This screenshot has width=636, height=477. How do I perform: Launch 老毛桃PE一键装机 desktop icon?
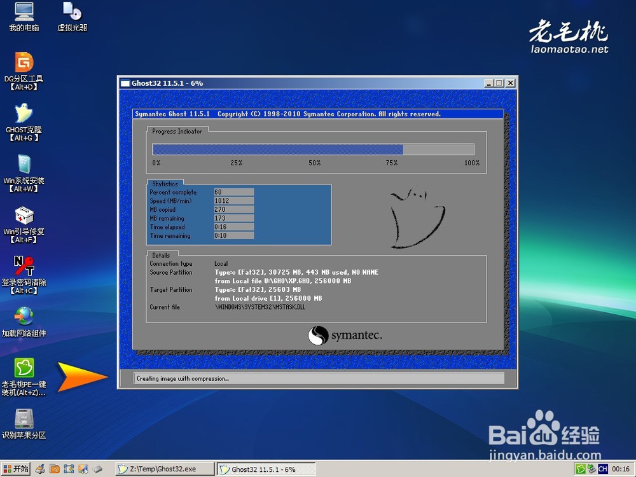pos(24,377)
